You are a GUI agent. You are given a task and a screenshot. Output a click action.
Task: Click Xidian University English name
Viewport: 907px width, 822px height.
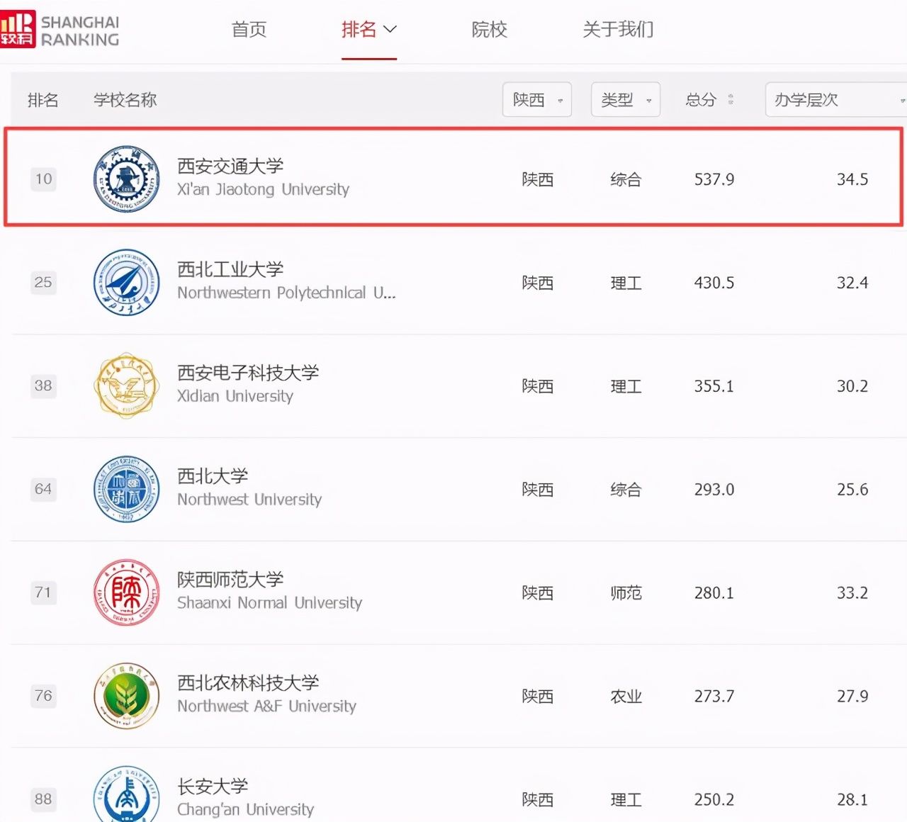point(235,397)
